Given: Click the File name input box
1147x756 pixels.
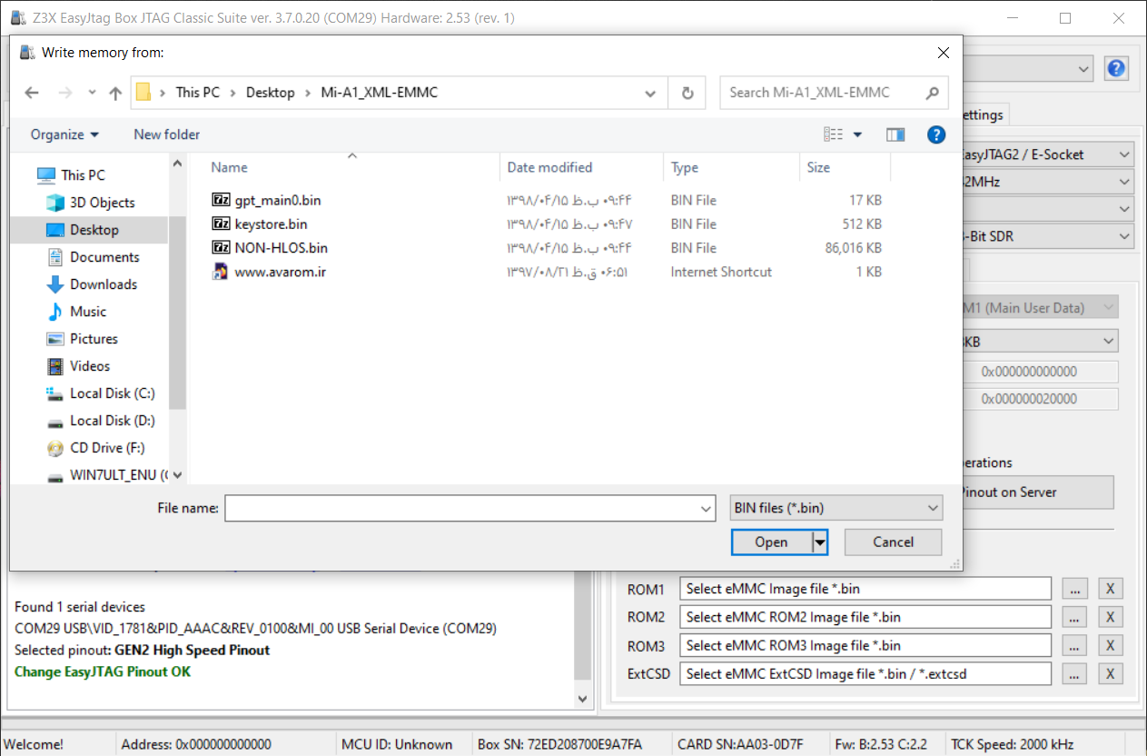Looking at the screenshot, I should pyautogui.click(x=461, y=509).
